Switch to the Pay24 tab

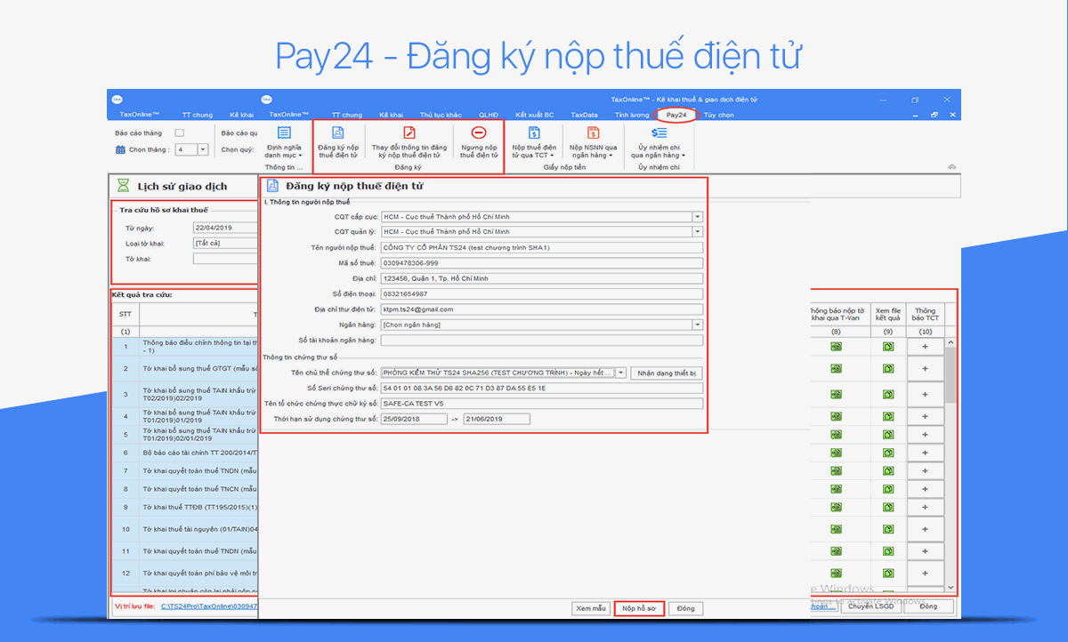pos(676,115)
